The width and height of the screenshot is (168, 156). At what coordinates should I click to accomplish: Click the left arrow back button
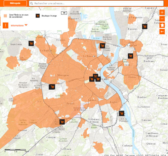[x=162, y=32]
